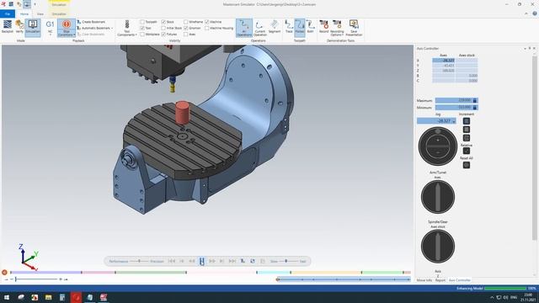Select Both toolpath mode
Screen dimensions: 539x303
click(310, 27)
